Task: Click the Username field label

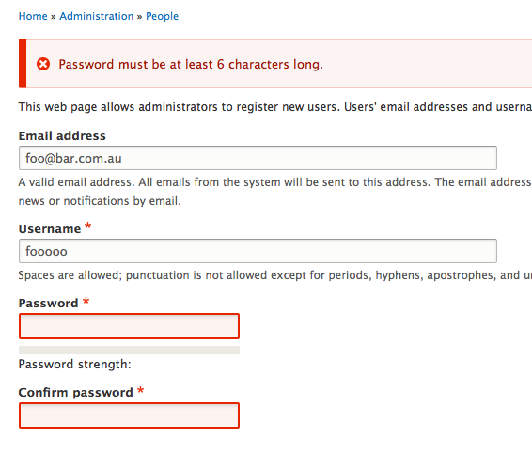Action: [50, 229]
